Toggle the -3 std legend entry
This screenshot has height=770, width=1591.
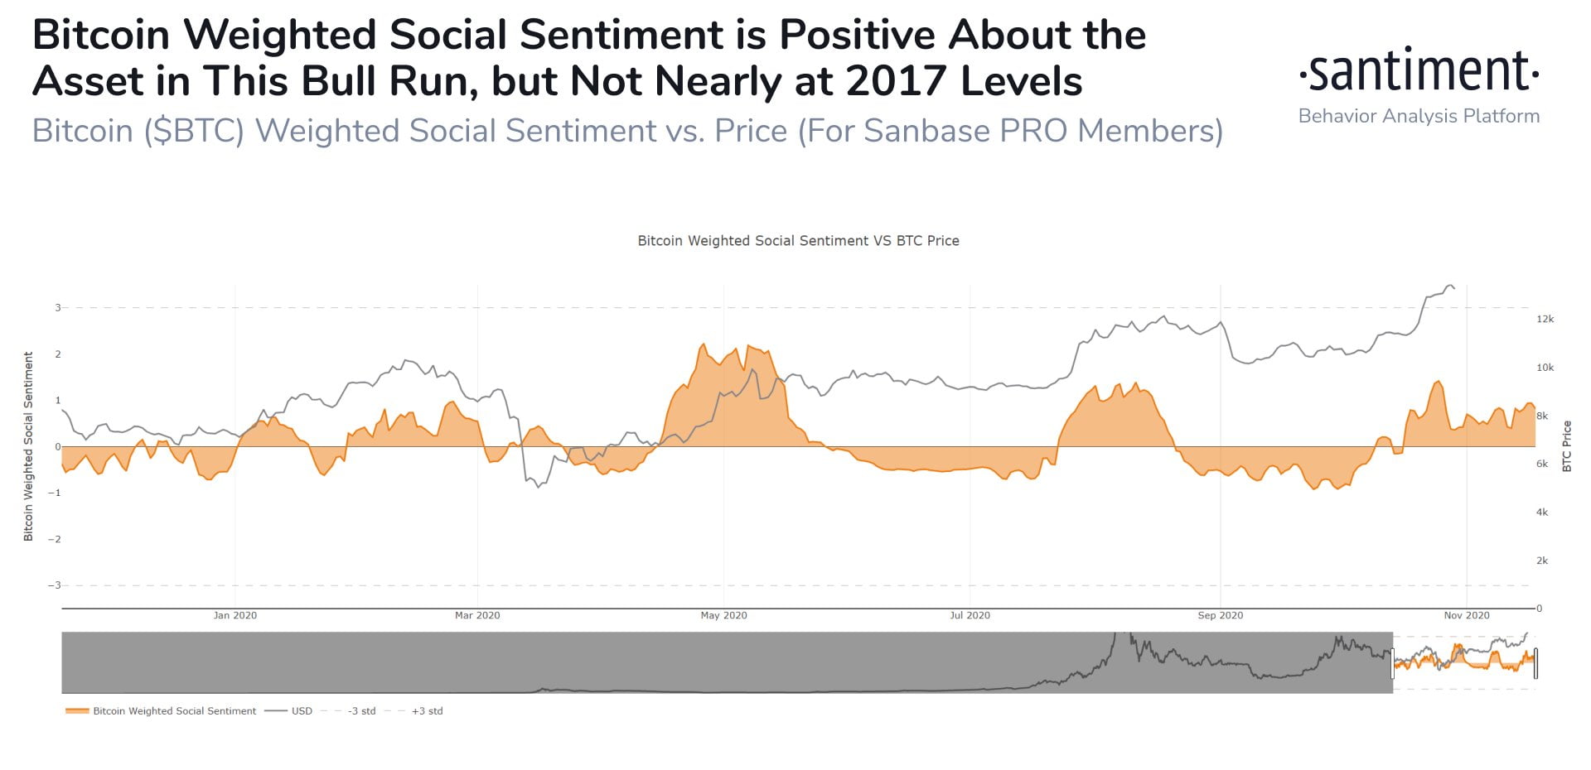click(361, 711)
